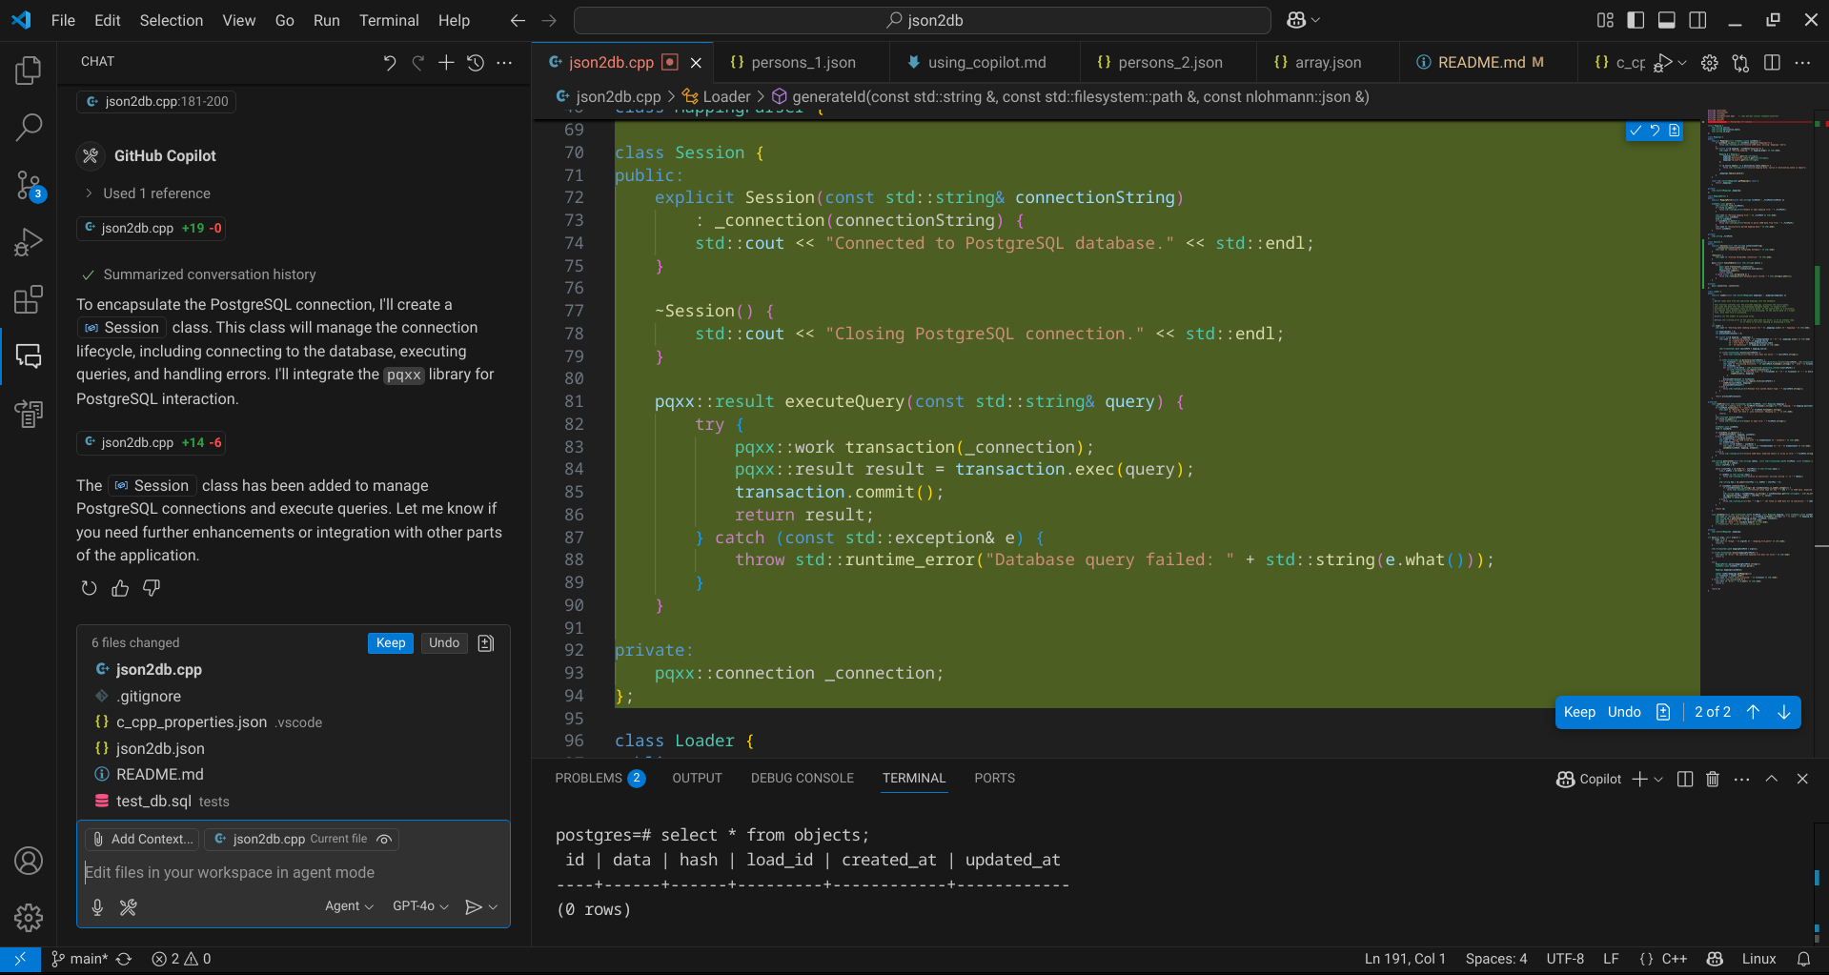Expand Used 1 reference
The image size is (1829, 975).
(148, 193)
